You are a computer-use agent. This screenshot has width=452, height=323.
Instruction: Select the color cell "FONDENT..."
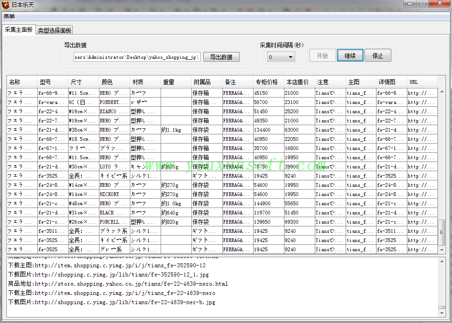[x=115, y=102]
